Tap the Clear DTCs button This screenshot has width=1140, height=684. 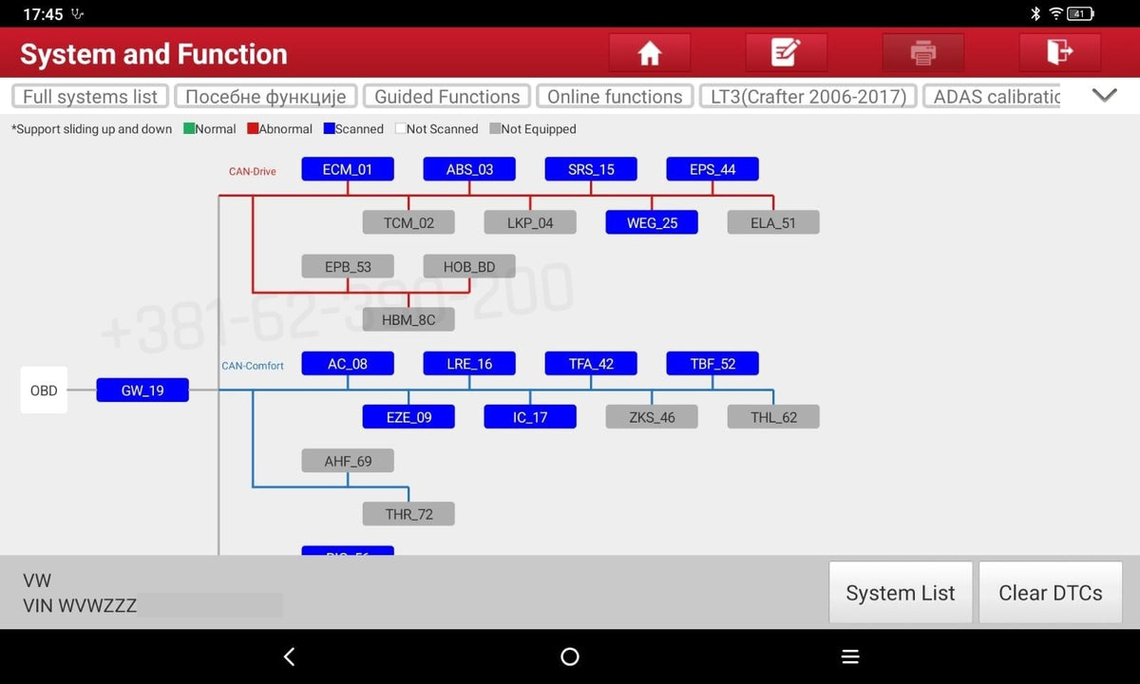[x=1051, y=593]
